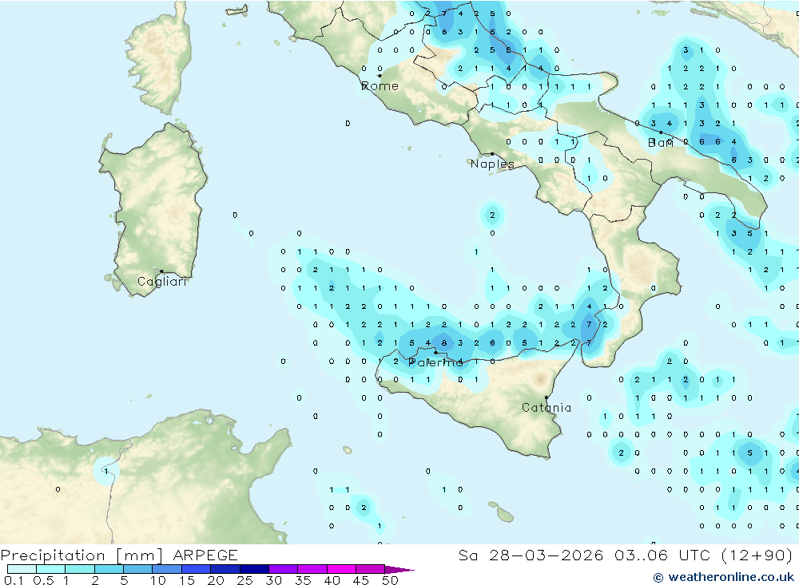Image resolution: width=799 pixels, height=585 pixels.
Task: Click the '50' legend scale label
Action: point(390,580)
